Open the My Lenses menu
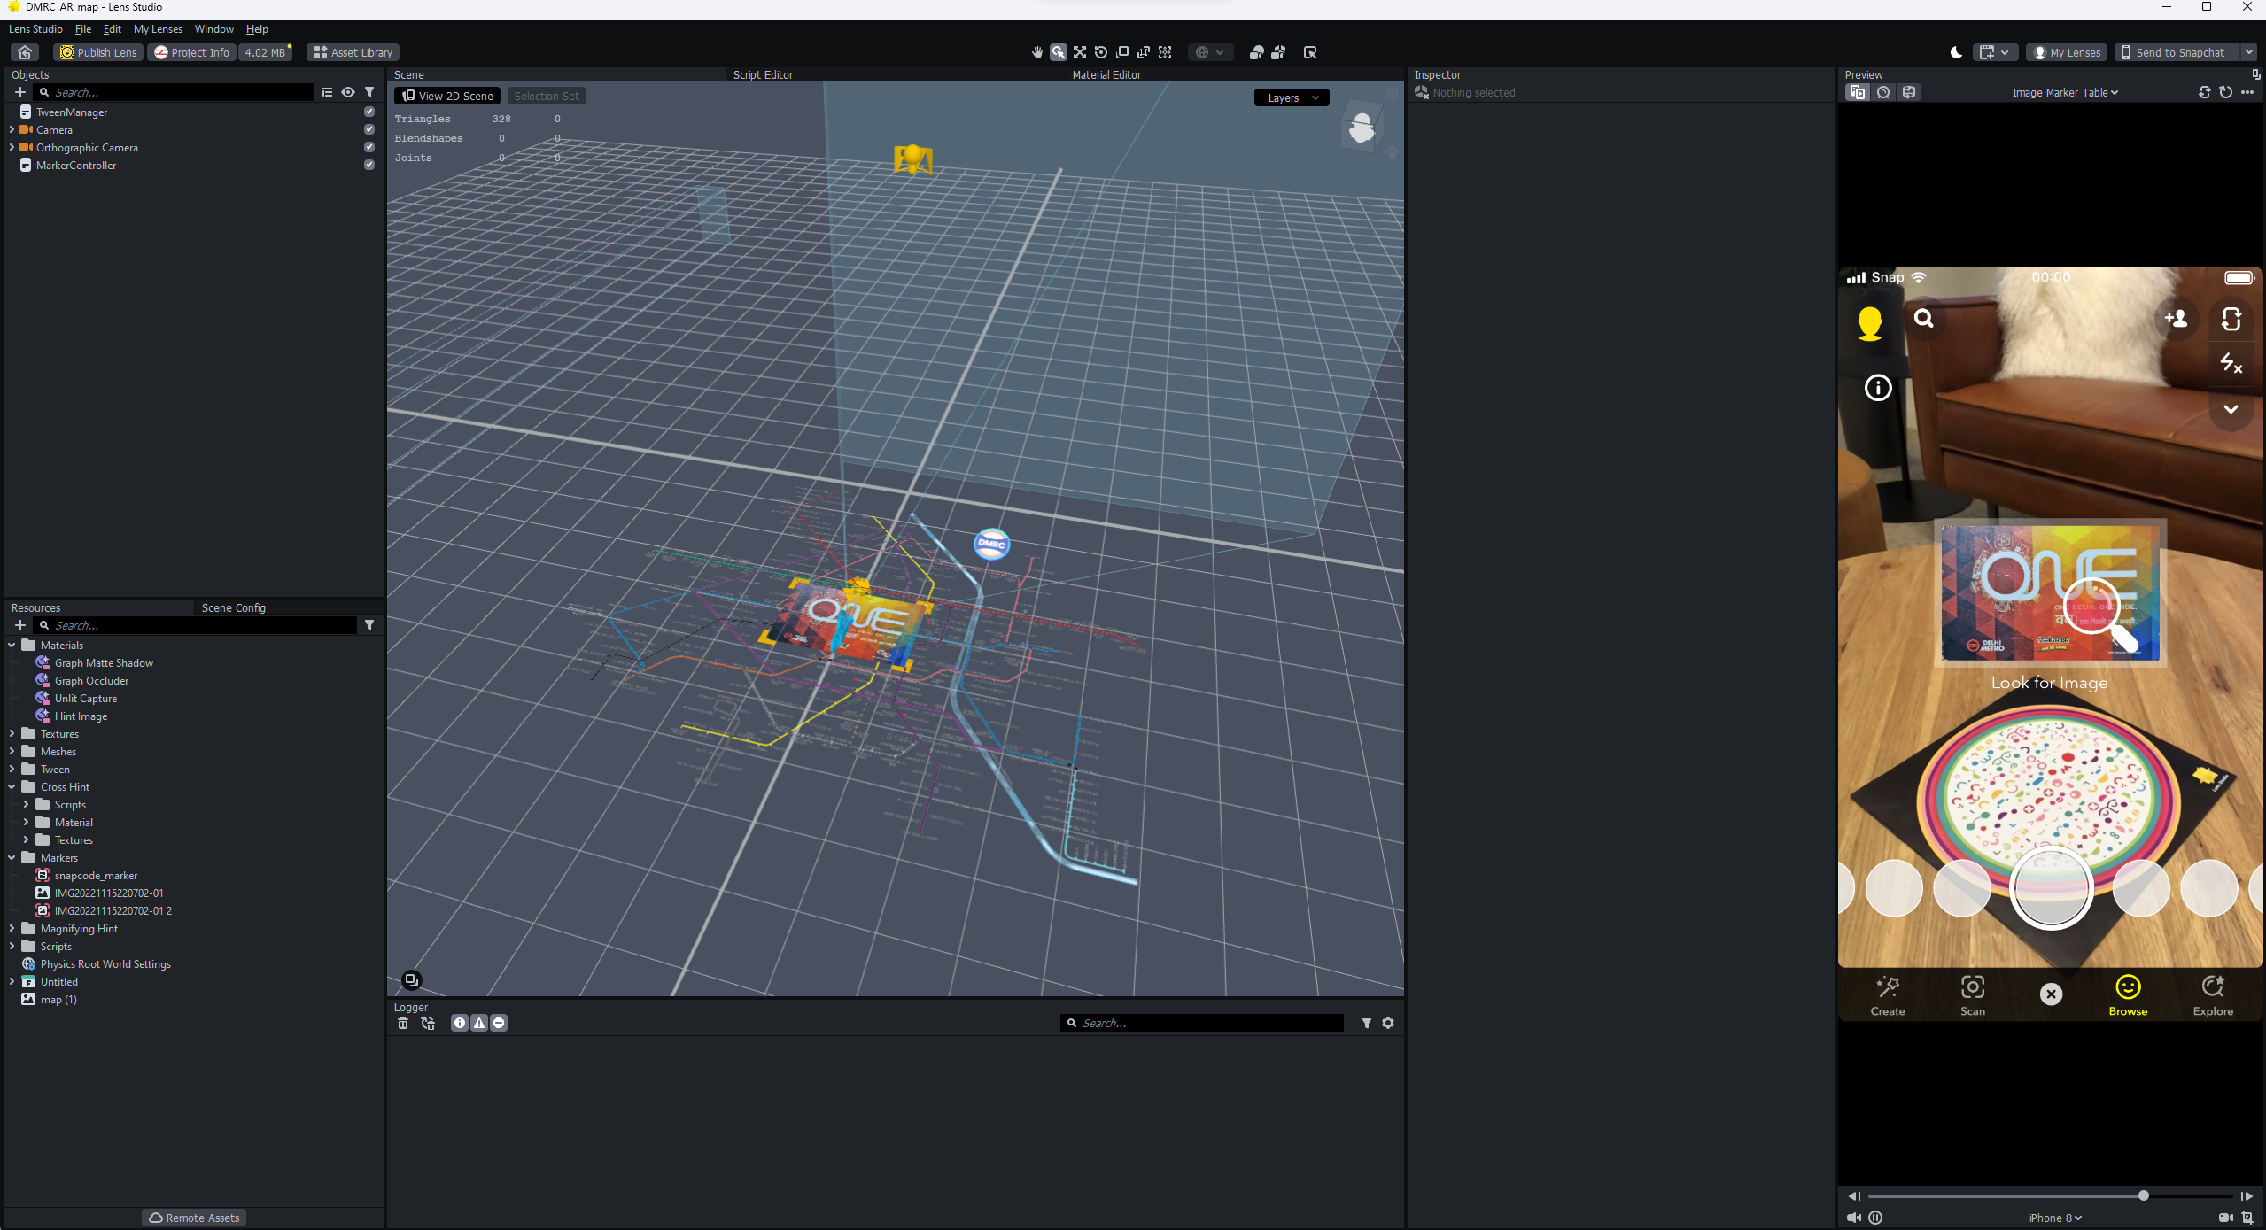Image resolution: width=2266 pixels, height=1230 pixels. coord(158,29)
